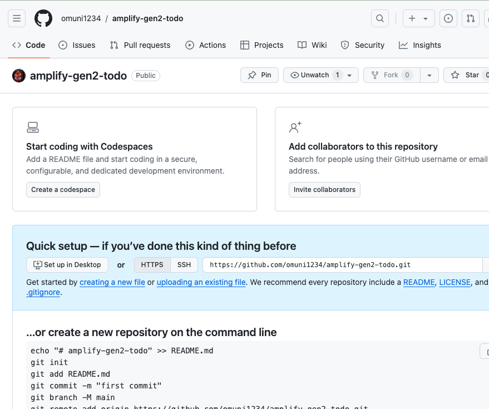
Task: Click 'git commit -m "first commit"' line
Action: tap(96, 386)
